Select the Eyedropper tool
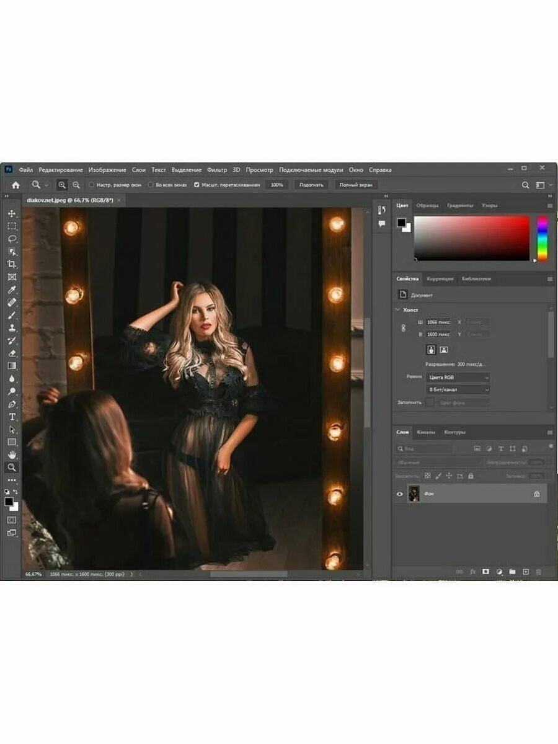 point(12,290)
